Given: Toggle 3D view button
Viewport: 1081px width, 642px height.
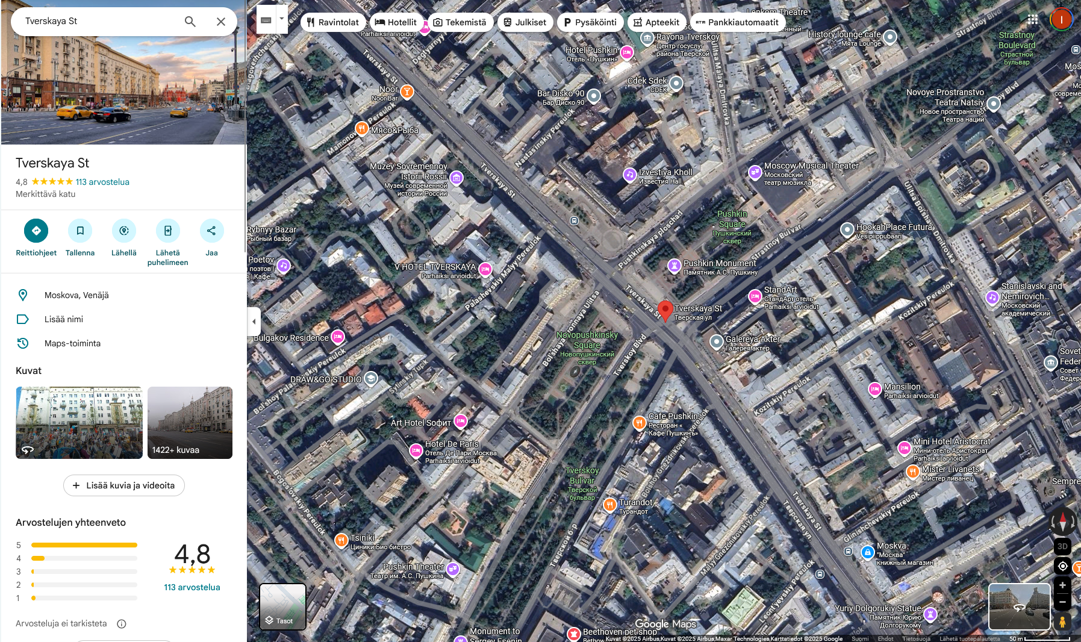Looking at the screenshot, I should pyautogui.click(x=1062, y=546).
